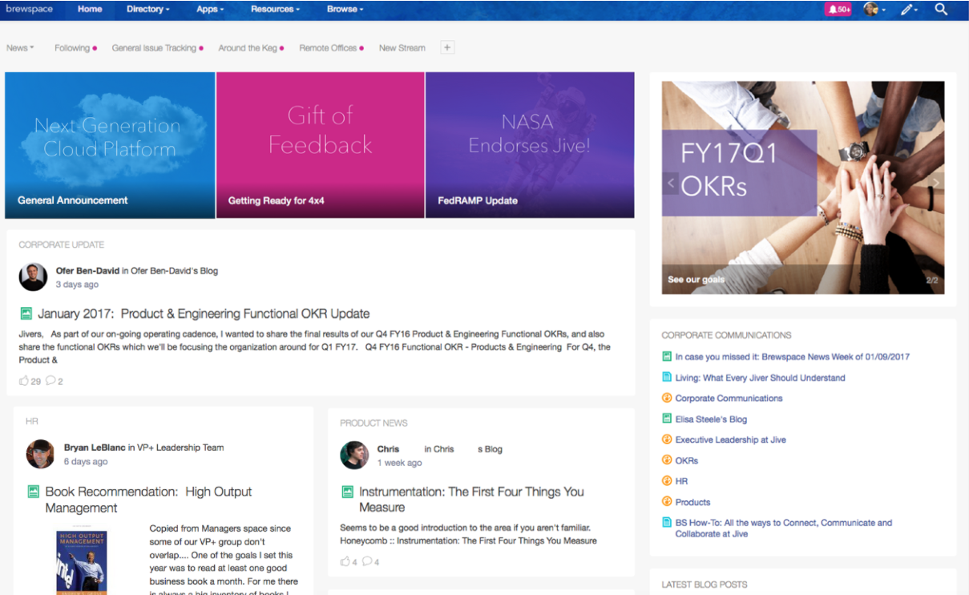Click the High Output Management book cover
Viewport: 969px width, 595px height.
click(x=81, y=560)
